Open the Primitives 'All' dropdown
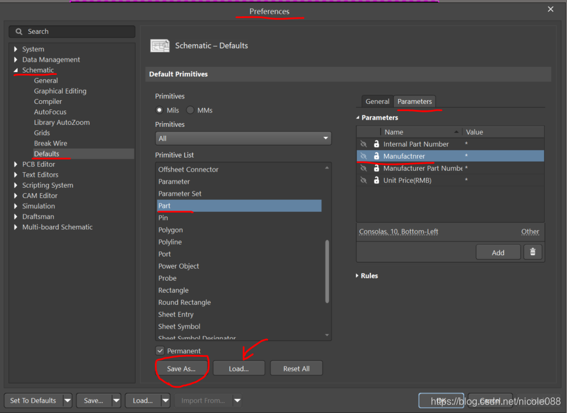567x413 pixels. pyautogui.click(x=243, y=138)
